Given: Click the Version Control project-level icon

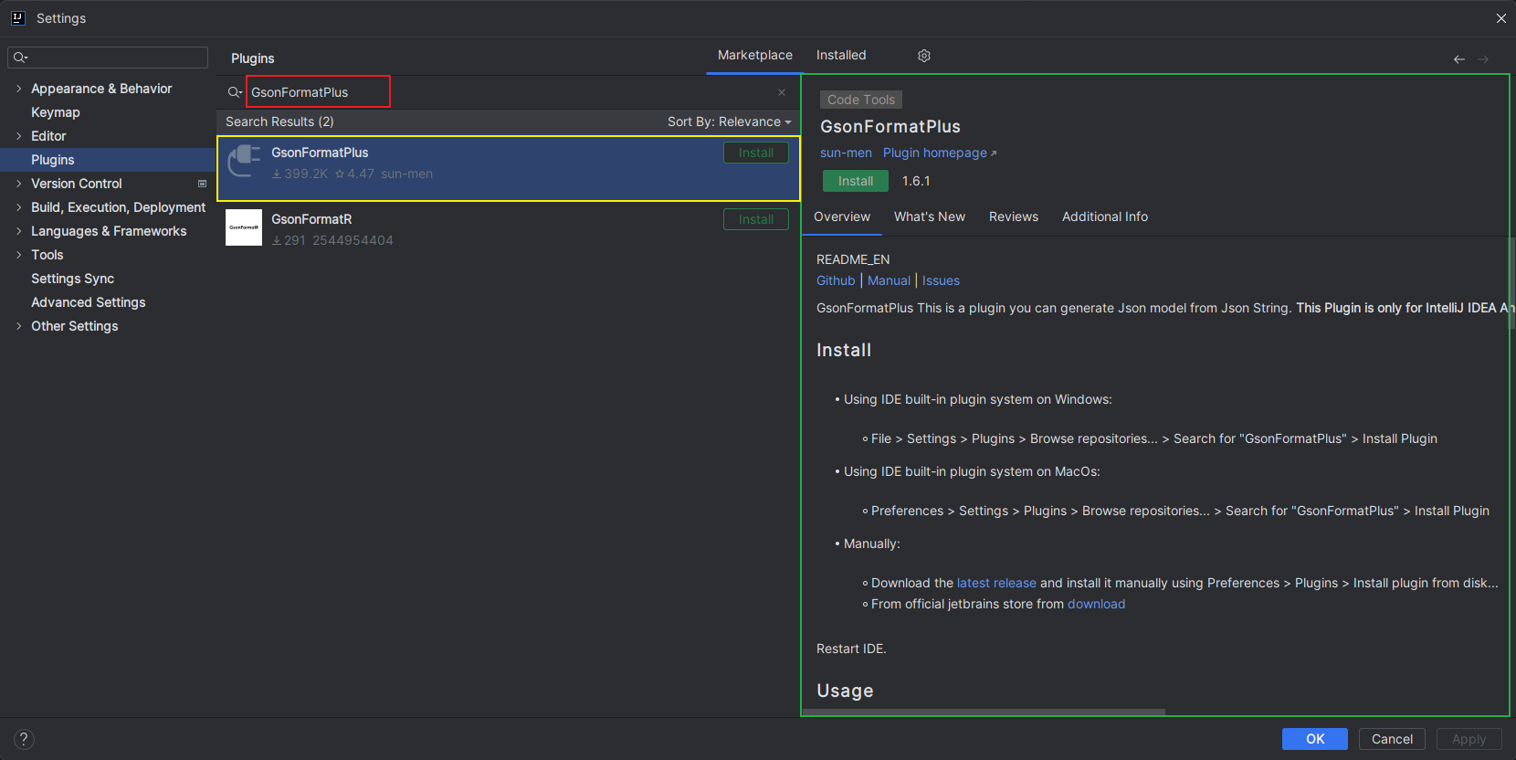Looking at the screenshot, I should point(203,184).
